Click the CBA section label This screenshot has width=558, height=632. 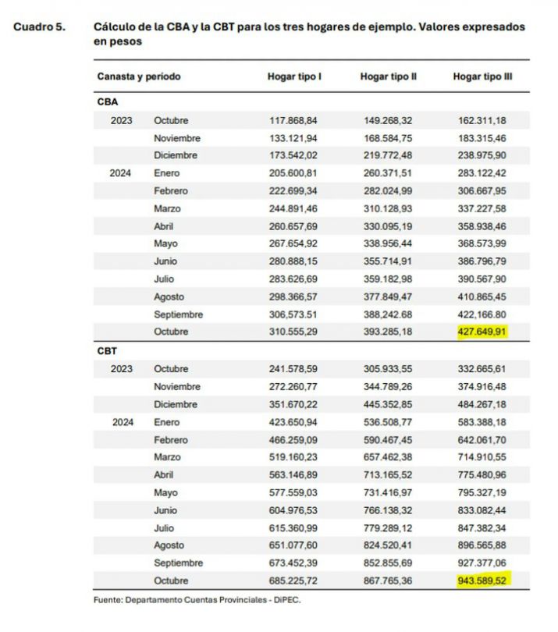pos(108,102)
